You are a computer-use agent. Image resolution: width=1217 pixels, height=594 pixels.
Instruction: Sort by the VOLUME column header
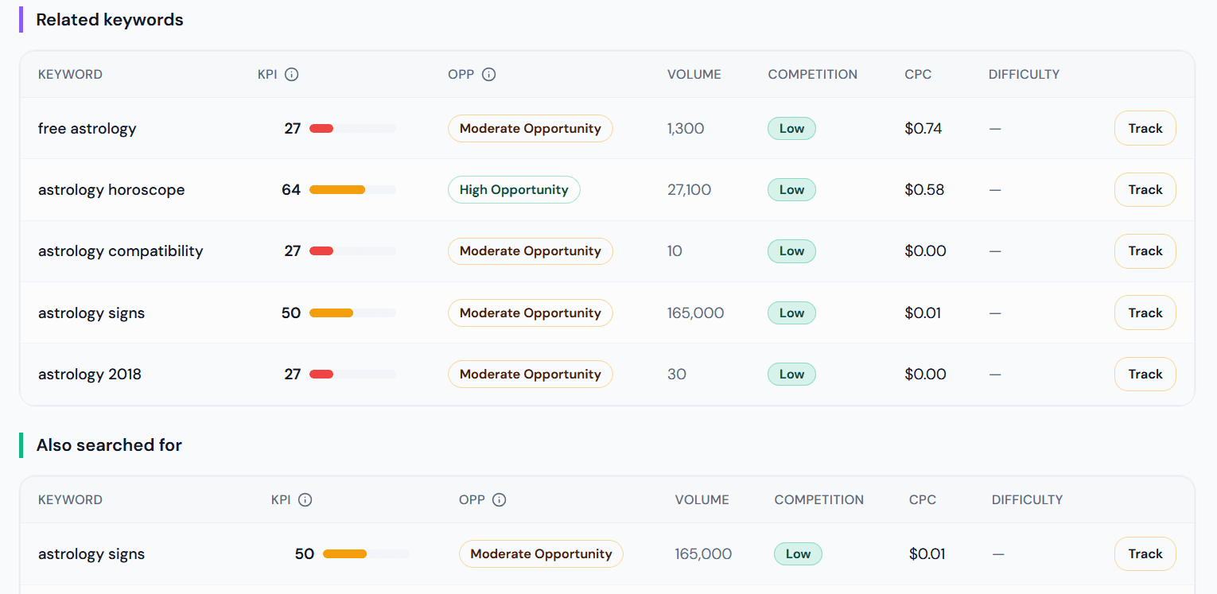[x=694, y=74]
